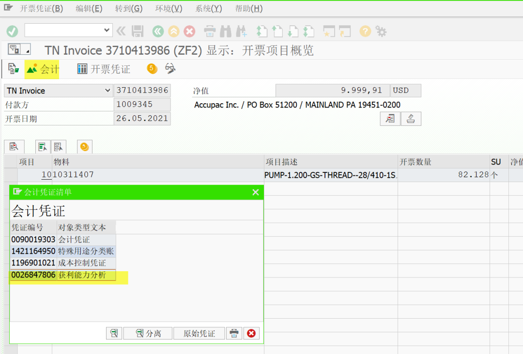Select document 1421164950 特殊用途分类账
Image resolution: width=523 pixels, height=354 pixels.
coord(63,251)
